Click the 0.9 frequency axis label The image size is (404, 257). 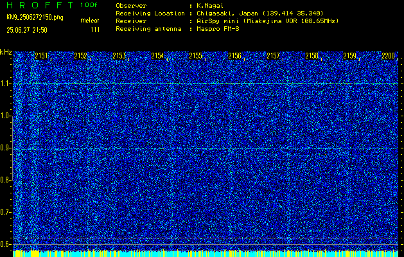(5, 148)
